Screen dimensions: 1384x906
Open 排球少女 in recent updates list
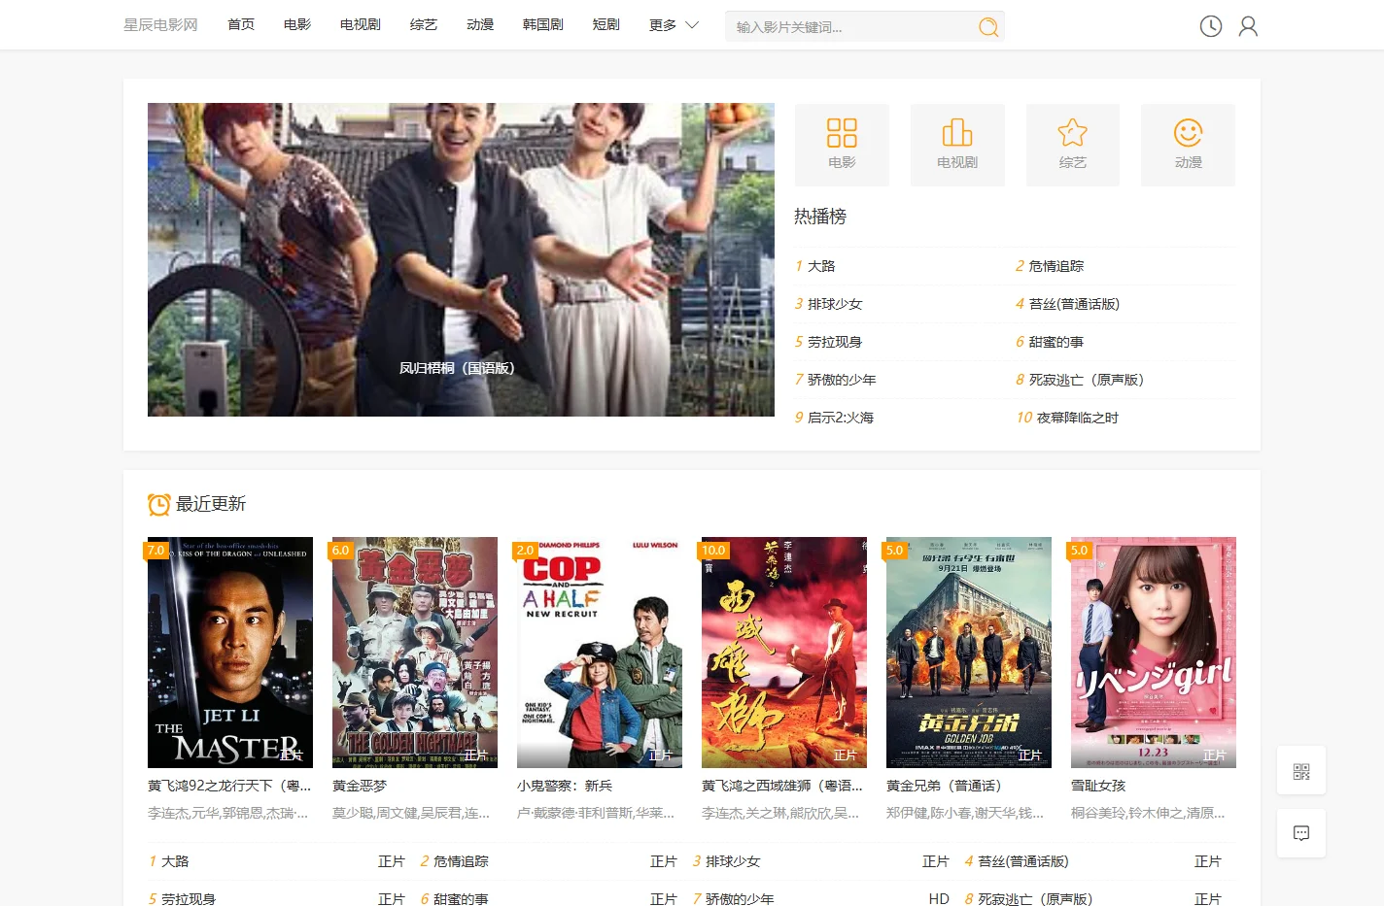733,861
